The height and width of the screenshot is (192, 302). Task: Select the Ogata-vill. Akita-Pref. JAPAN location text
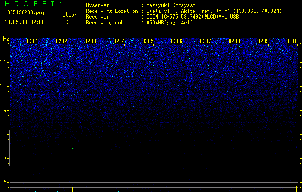click(214, 11)
